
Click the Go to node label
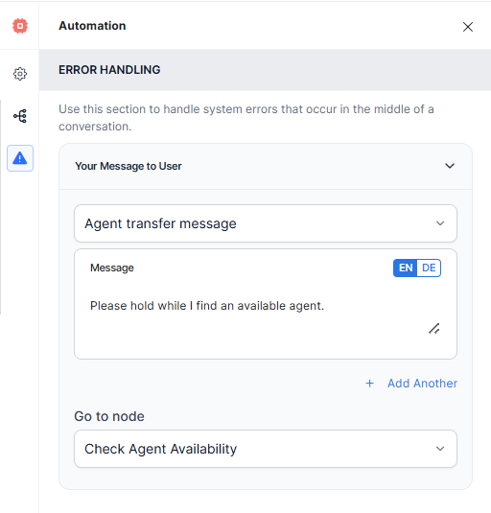(109, 416)
